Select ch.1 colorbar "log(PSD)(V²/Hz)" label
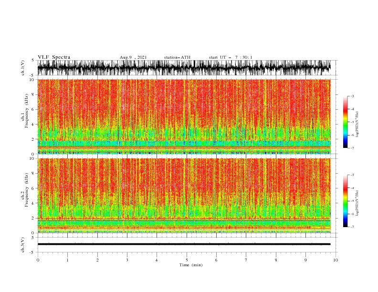Screen dimensions: 378x292 [357, 125]
